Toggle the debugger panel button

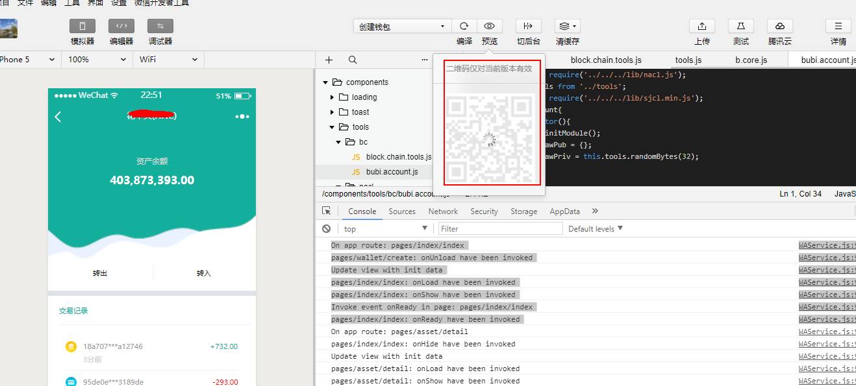[x=160, y=26]
